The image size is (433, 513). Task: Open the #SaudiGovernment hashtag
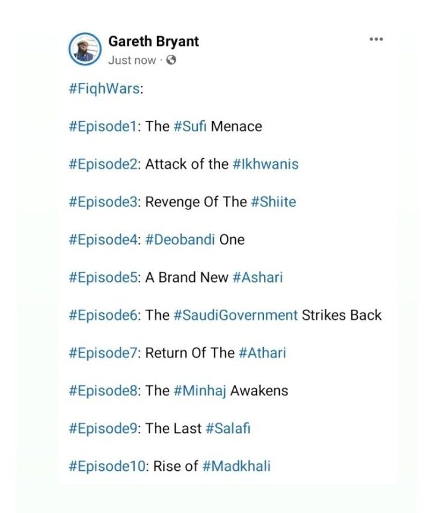click(x=236, y=315)
